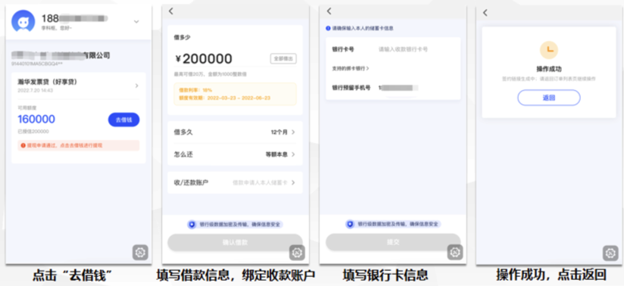Image resolution: width=624 pixels, height=286 pixels.
Task: Click the 银行卡号 label
Action: click(343, 50)
